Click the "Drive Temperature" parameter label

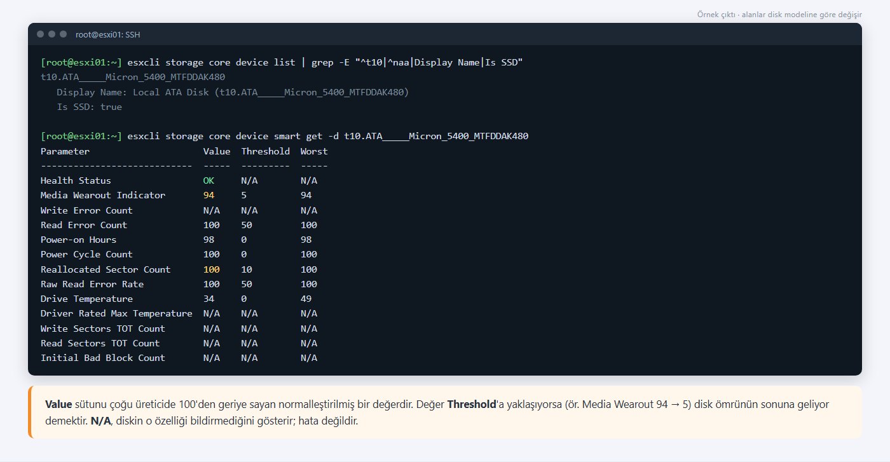86,299
